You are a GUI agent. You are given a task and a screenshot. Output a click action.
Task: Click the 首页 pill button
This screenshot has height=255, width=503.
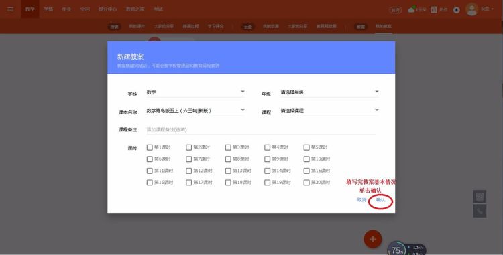[395, 10]
